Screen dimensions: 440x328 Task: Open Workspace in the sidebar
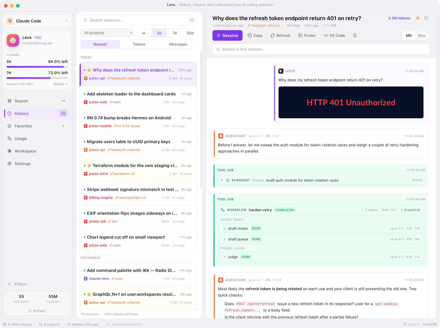(37, 151)
